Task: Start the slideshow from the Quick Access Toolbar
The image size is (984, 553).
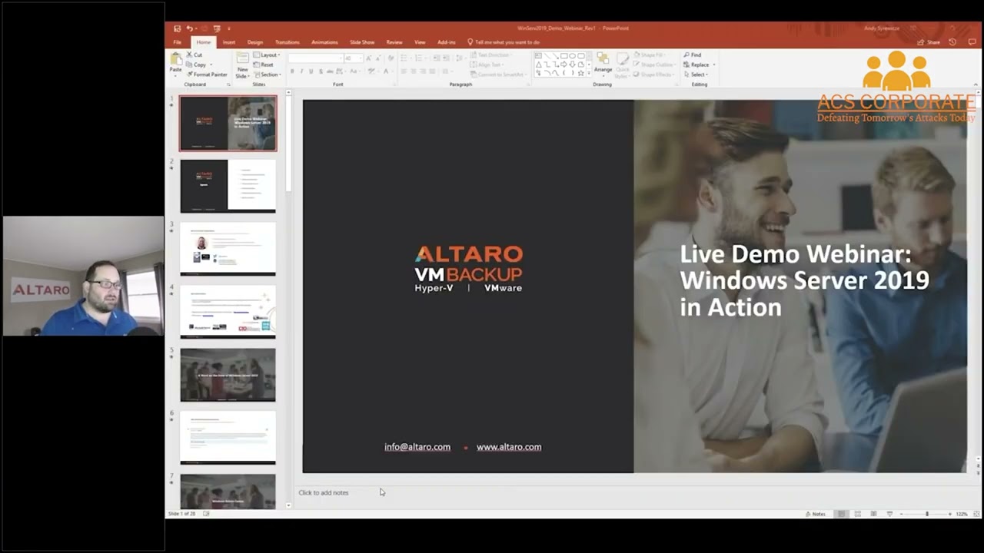Action: click(217, 28)
